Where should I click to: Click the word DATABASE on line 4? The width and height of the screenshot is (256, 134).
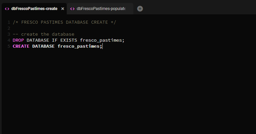tap(38, 40)
